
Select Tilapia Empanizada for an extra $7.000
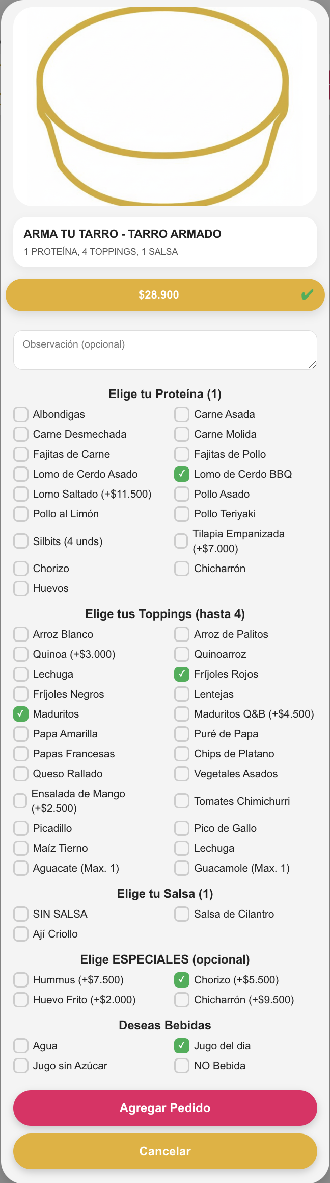coord(181,541)
